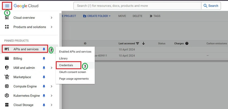The width and height of the screenshot is (228, 109).
Task: Click the Kubernetes Engine hexagon icon
Action: pos(7,96)
